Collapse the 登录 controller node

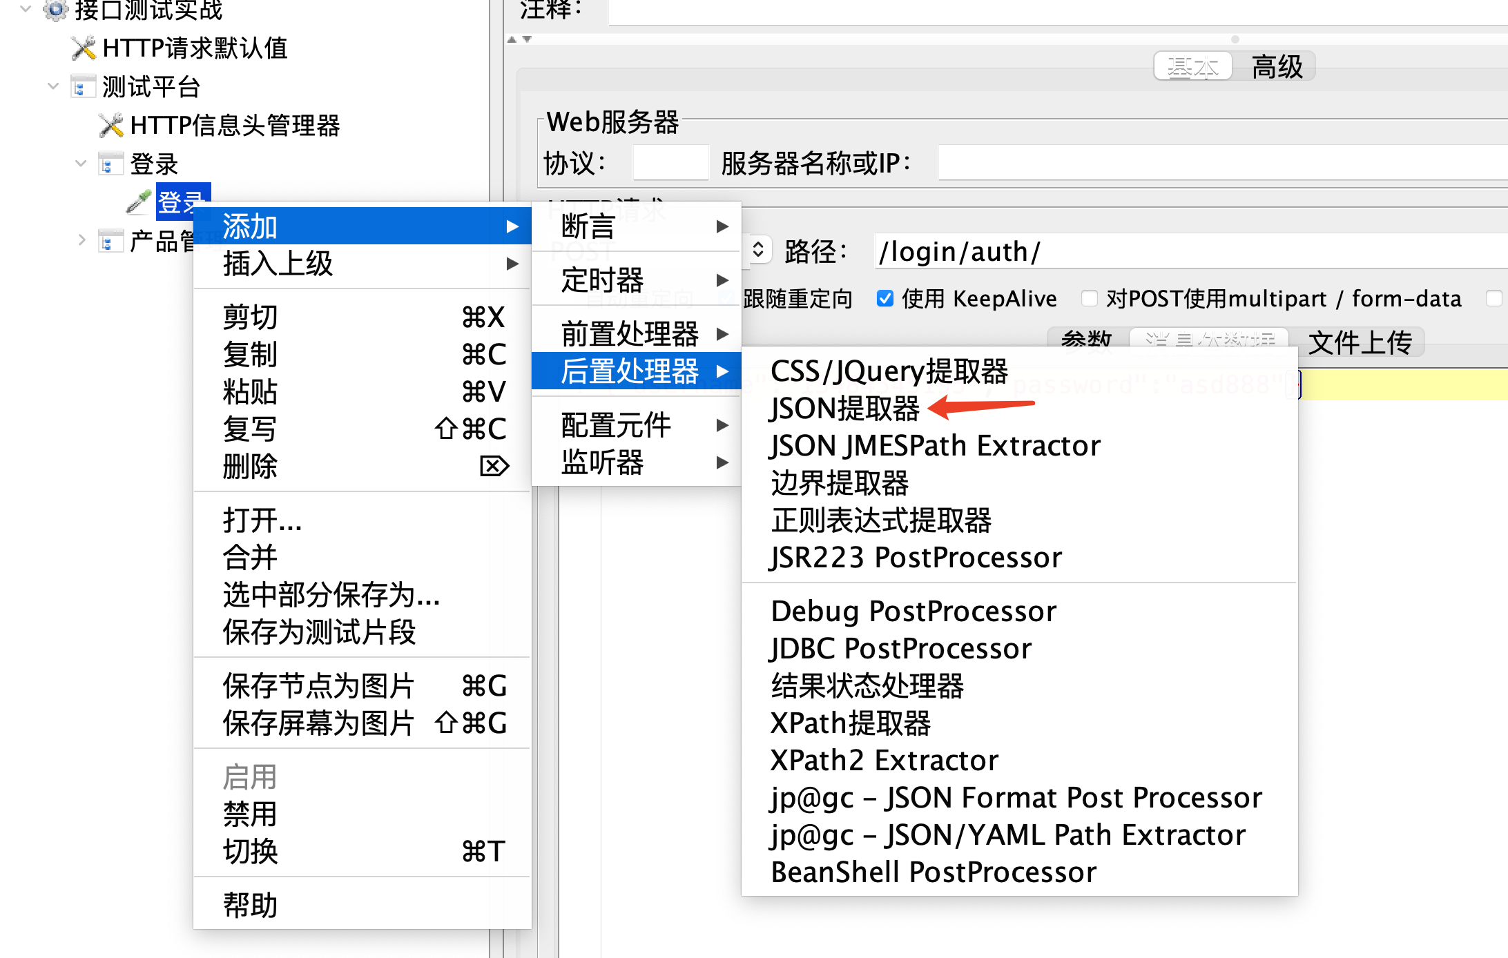81,164
